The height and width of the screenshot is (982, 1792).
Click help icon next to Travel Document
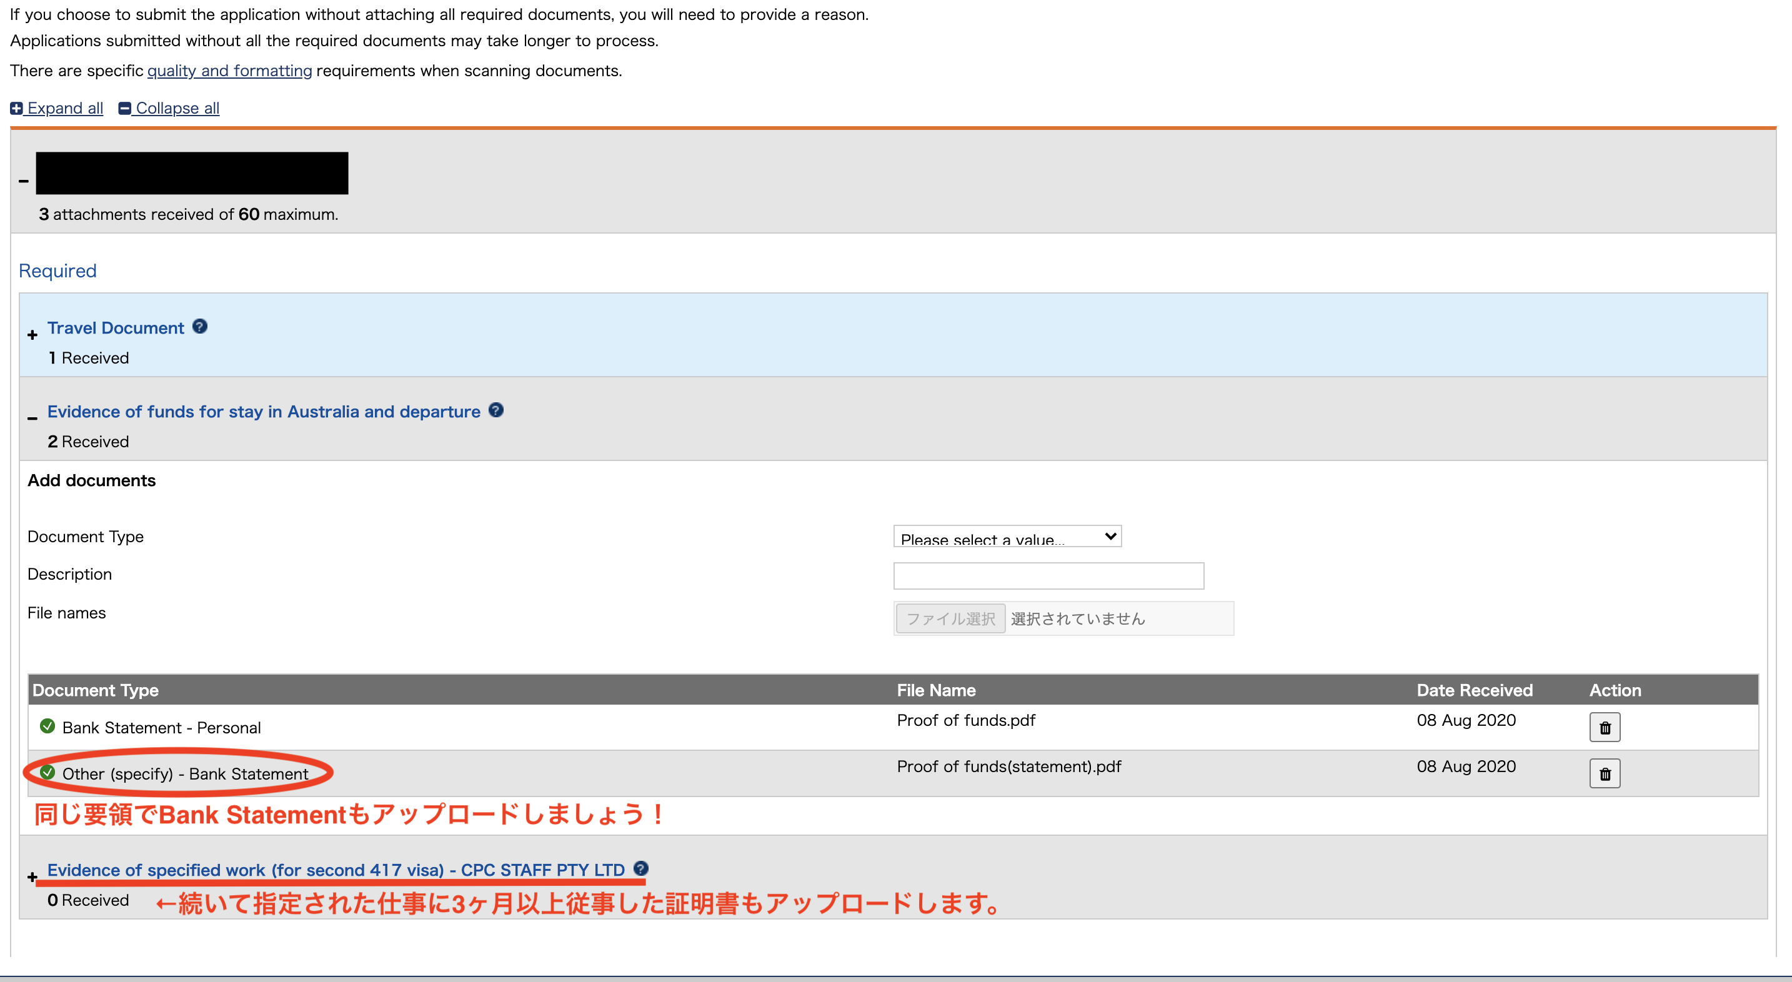[x=200, y=326]
